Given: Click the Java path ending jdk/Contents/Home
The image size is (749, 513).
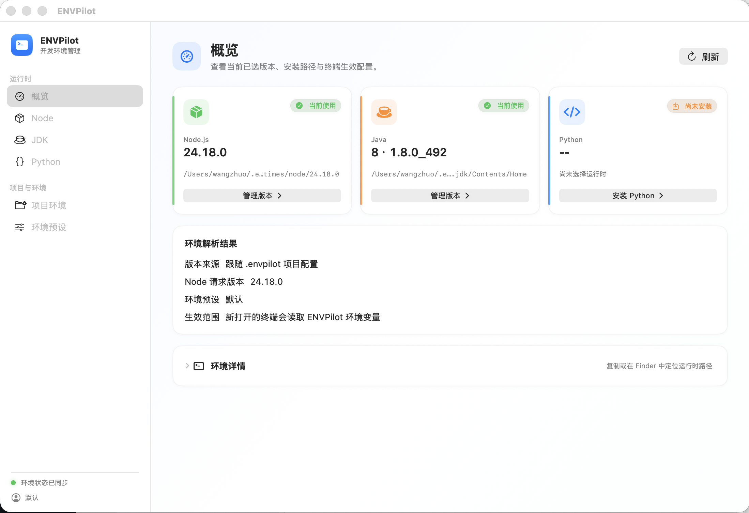Looking at the screenshot, I should (449, 174).
